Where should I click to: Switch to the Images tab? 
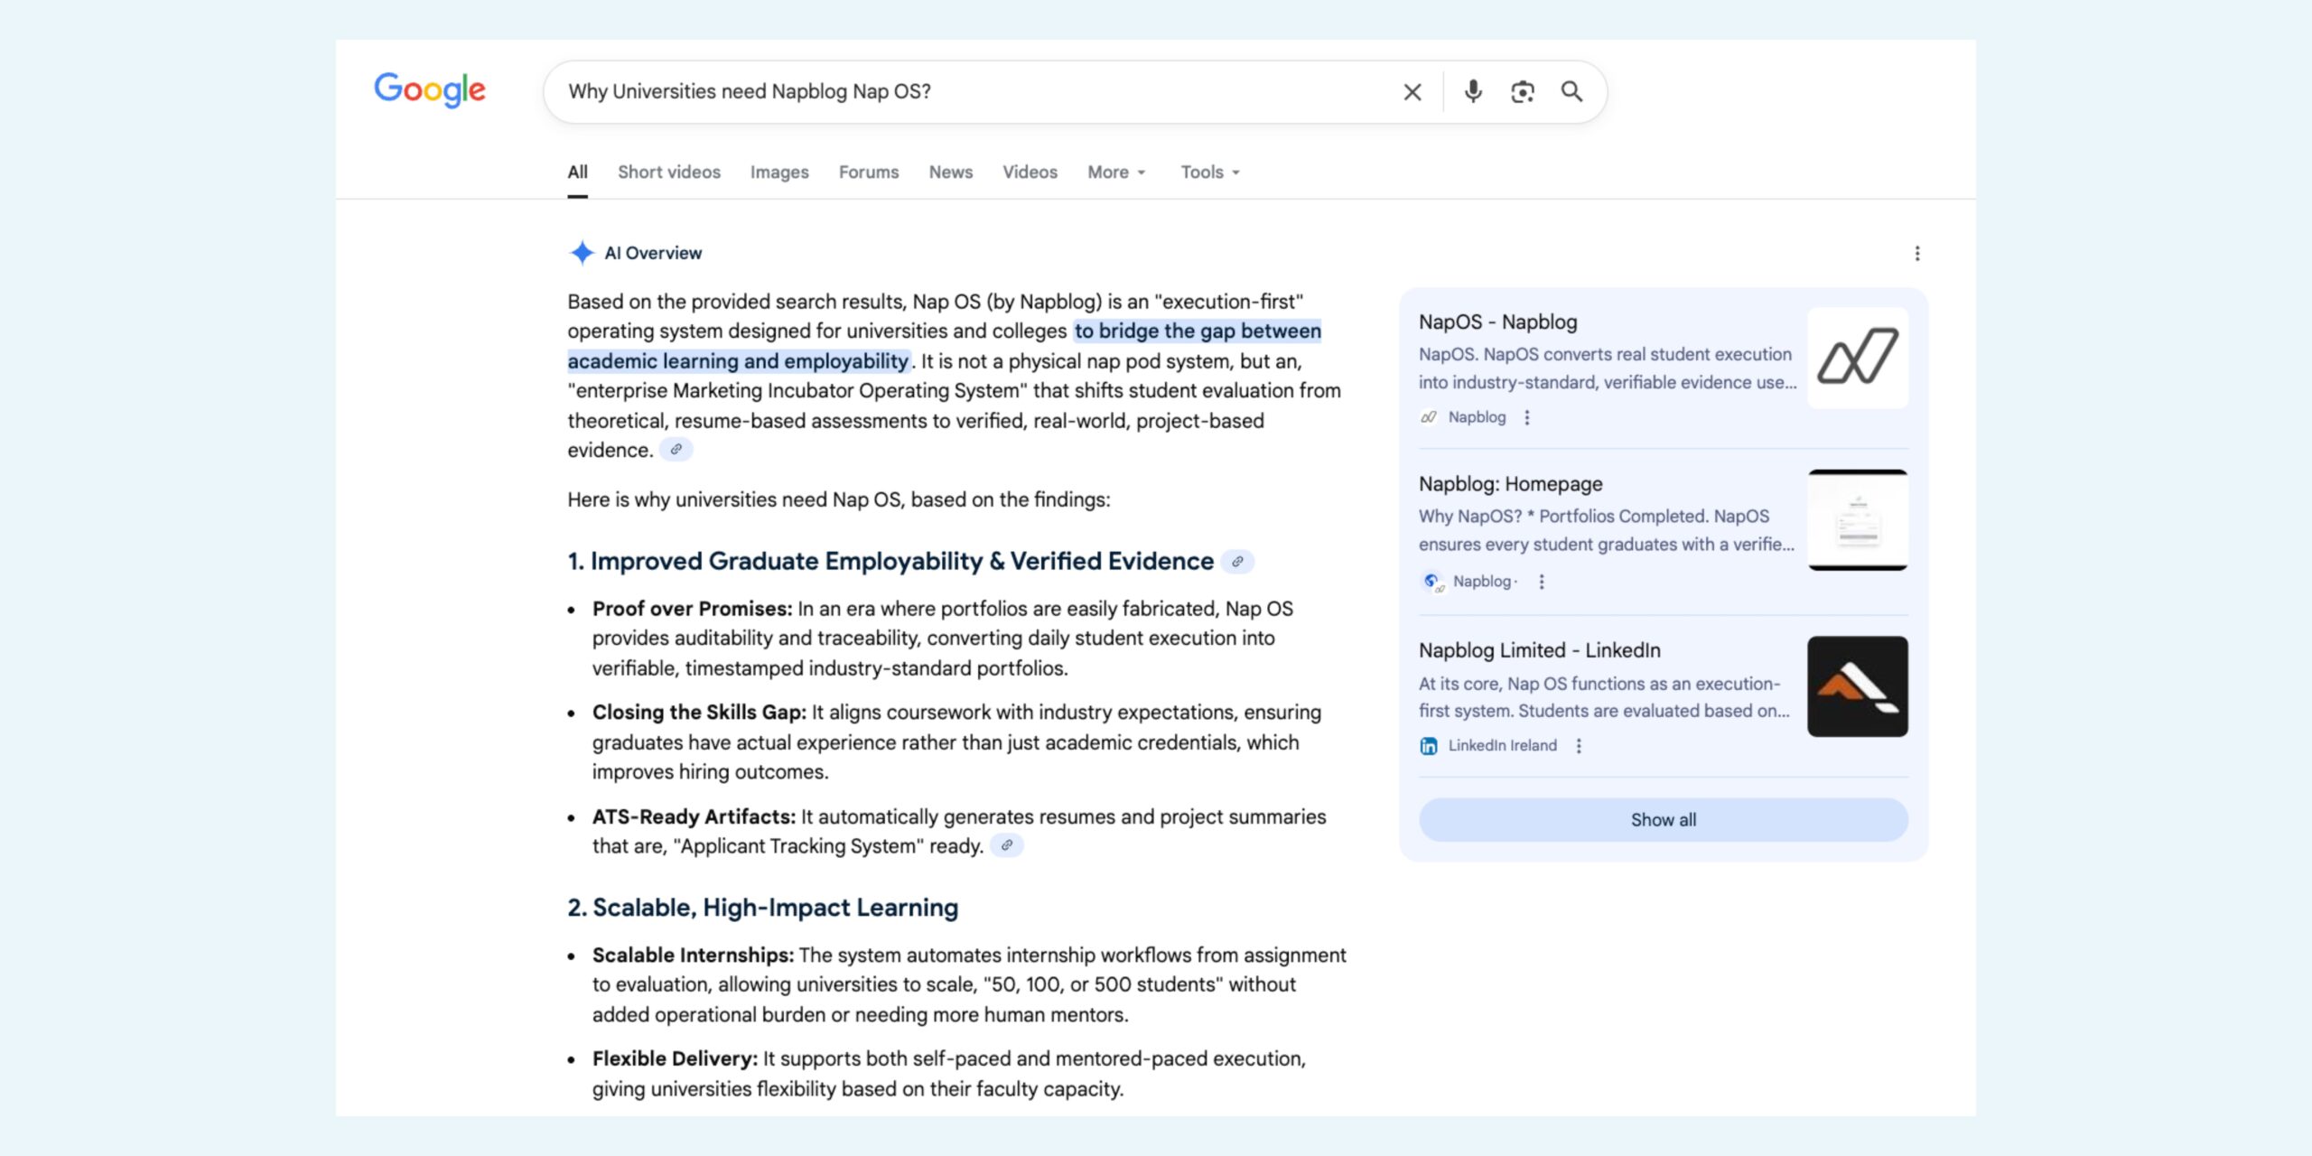click(x=778, y=172)
